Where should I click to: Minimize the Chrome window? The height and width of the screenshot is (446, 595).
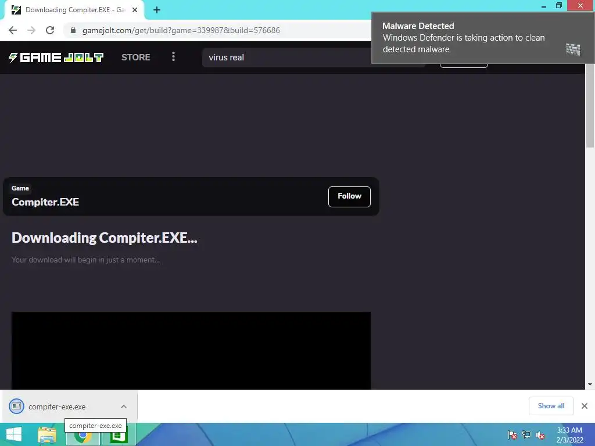544,6
